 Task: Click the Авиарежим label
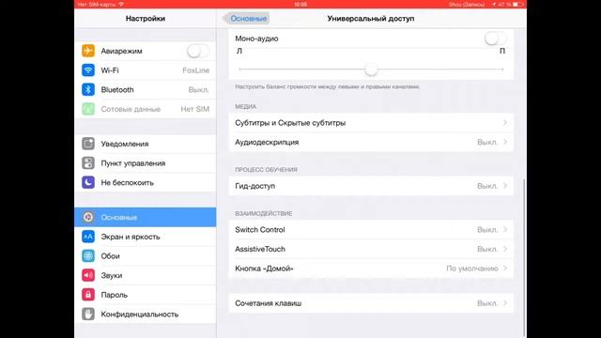click(121, 51)
